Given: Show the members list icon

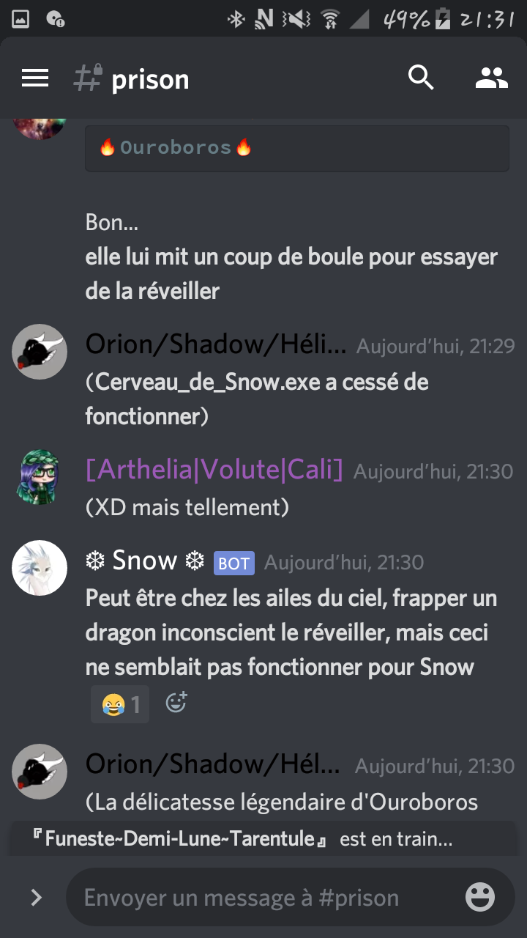Looking at the screenshot, I should tap(492, 78).
